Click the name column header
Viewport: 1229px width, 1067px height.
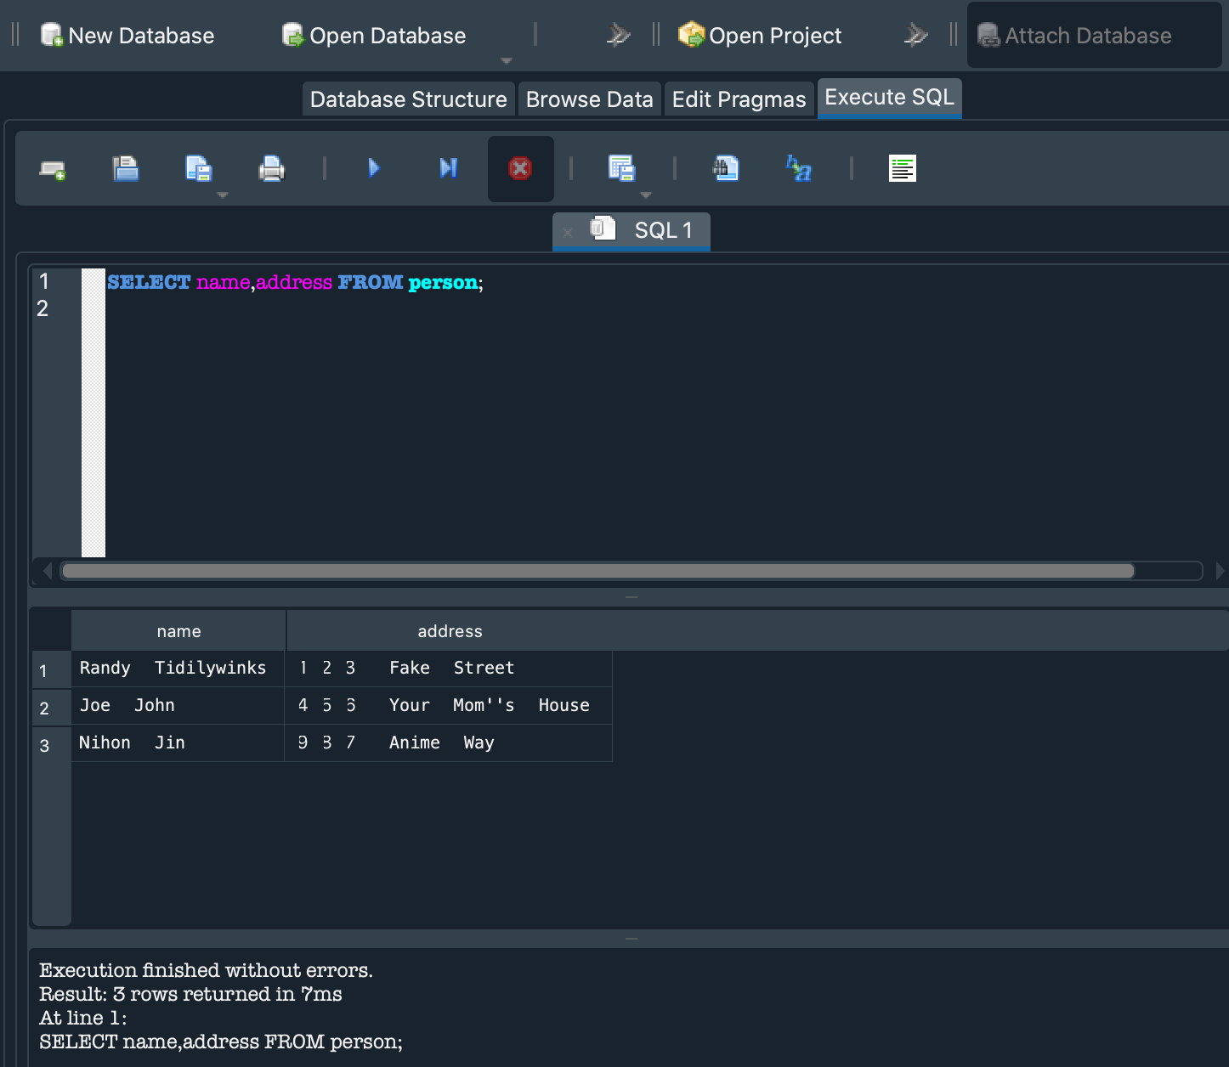click(178, 631)
